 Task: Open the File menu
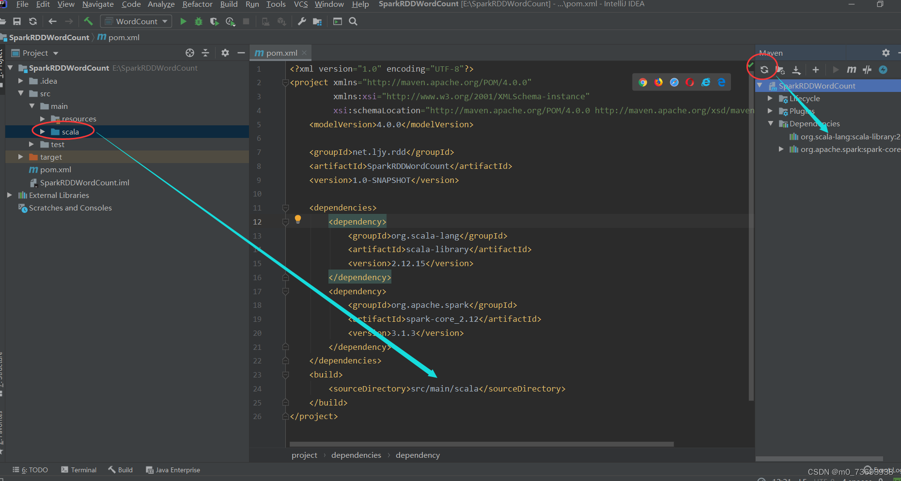(22, 4)
